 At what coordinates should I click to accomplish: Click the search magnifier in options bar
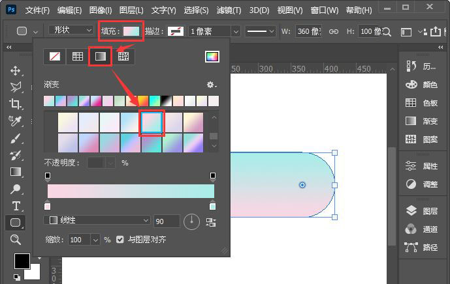(387, 32)
